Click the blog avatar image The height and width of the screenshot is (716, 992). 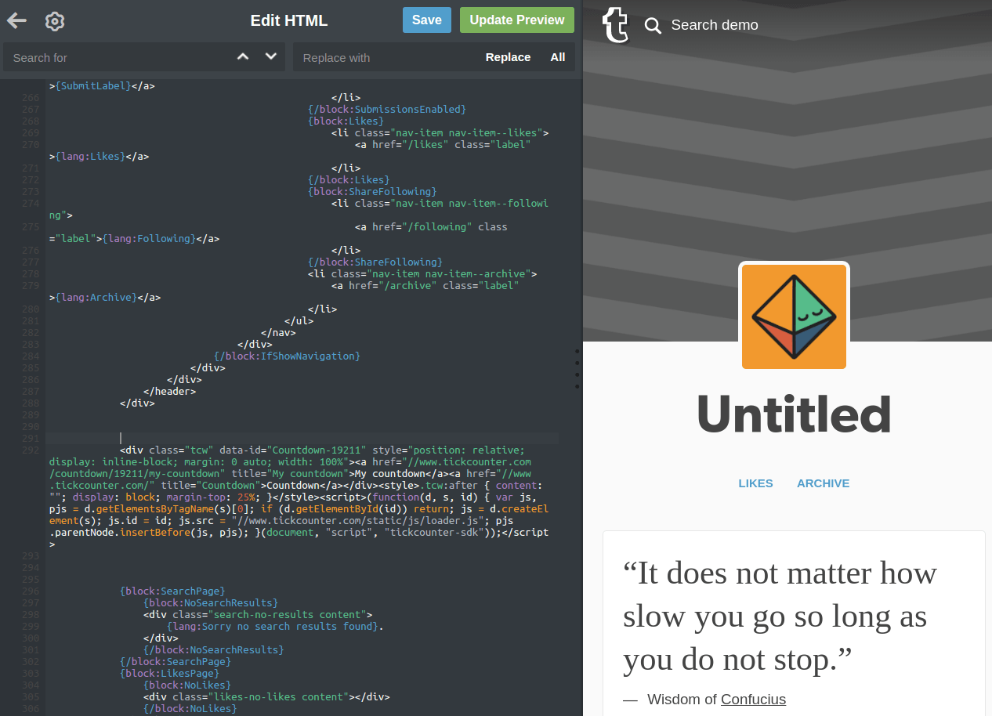(794, 316)
